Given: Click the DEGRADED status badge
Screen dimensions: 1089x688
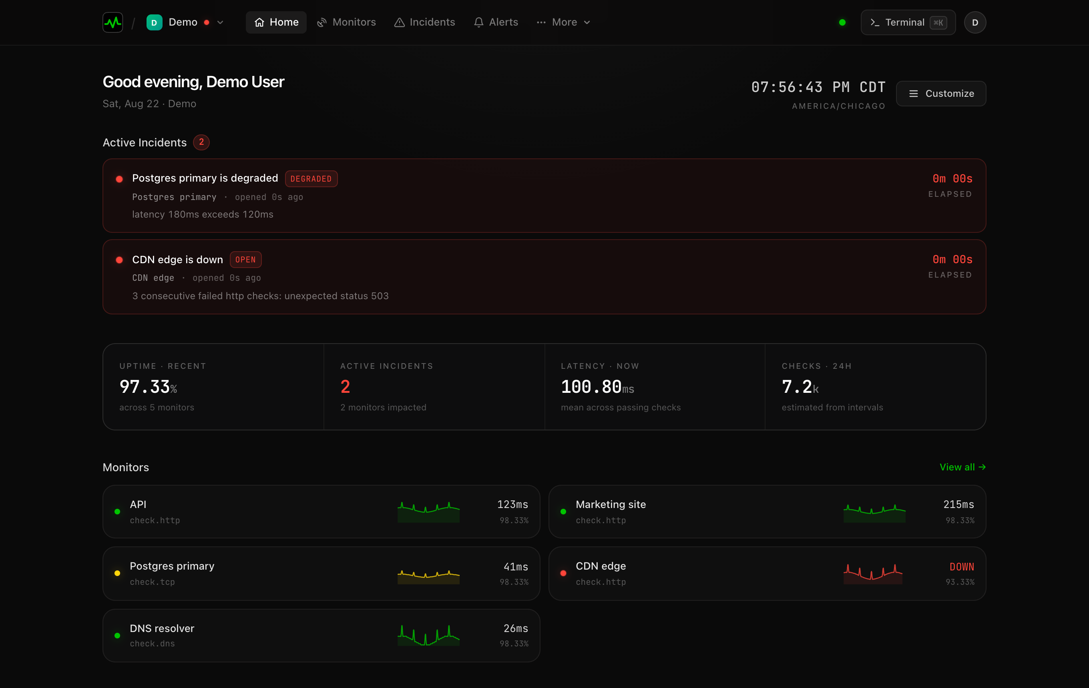Looking at the screenshot, I should 311,179.
